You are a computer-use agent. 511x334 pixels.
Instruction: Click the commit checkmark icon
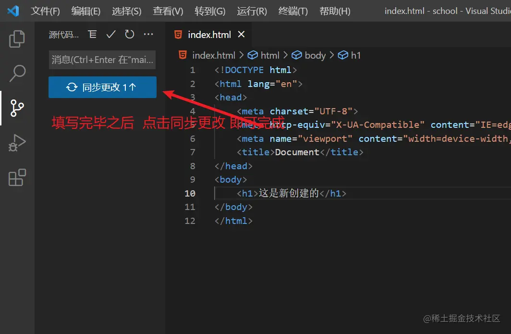[111, 34]
